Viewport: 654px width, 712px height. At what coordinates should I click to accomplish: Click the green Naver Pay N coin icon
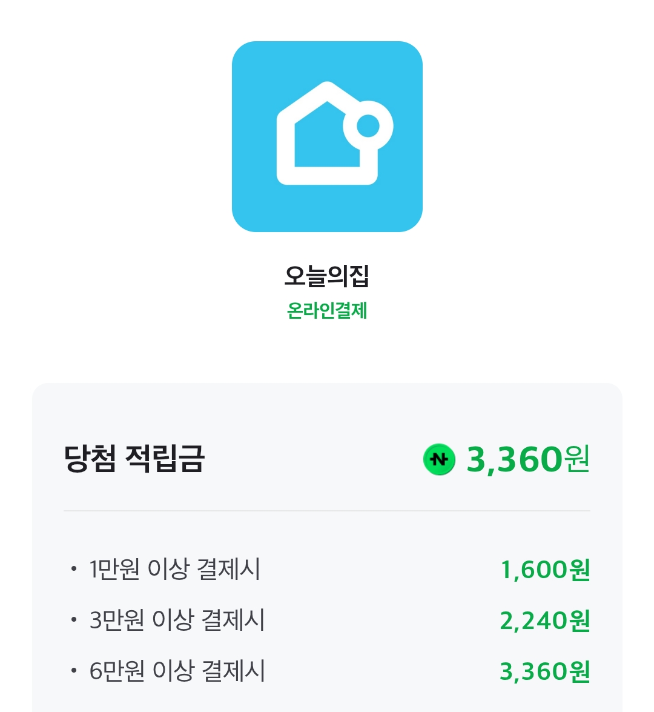pyautogui.click(x=439, y=459)
